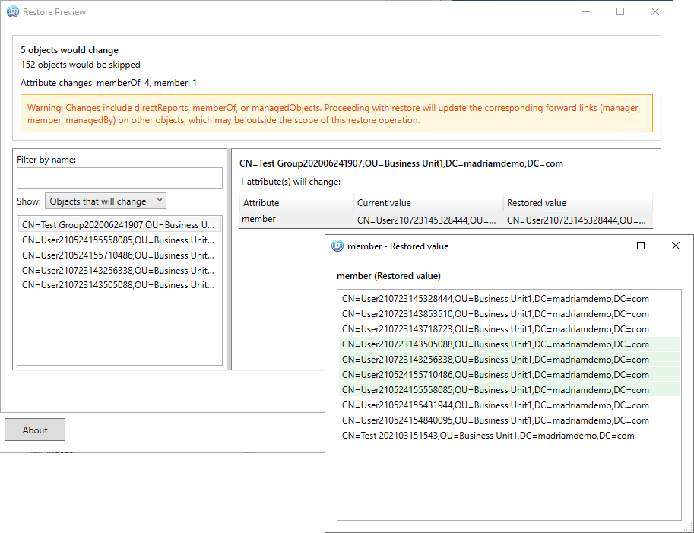Image resolution: width=694 pixels, height=533 pixels.
Task: Click the Restored value column header
Action: point(578,203)
